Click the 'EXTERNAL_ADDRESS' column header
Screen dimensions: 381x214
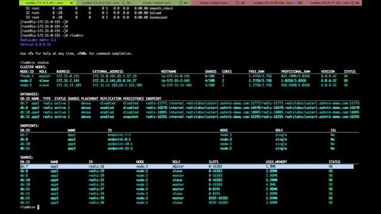[x=108, y=71]
